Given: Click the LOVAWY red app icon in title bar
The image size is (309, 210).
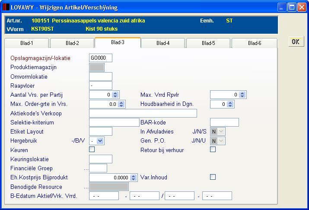Looking at the screenshot, I should (x=6, y=7).
